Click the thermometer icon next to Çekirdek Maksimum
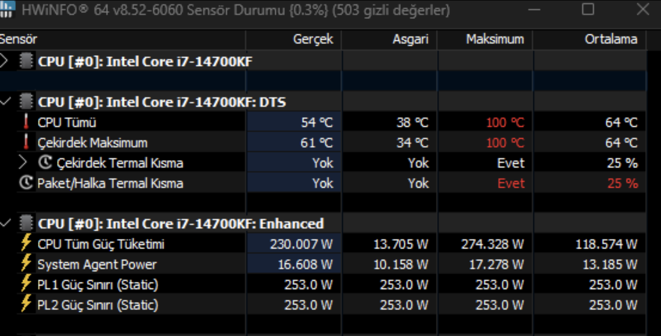Viewport: 661px width, 336px height. 26,143
